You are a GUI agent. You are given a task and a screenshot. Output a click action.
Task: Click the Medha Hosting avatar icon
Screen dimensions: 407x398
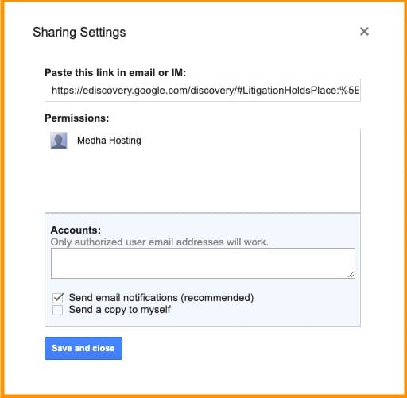(x=59, y=141)
